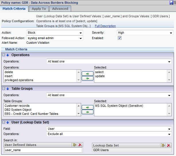
Task: Toggle the Enabled checkbox
Action: pyautogui.click(x=120, y=38)
